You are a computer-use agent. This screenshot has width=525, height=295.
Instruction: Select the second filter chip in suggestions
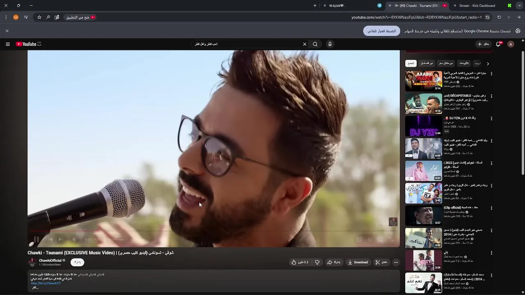427,64
